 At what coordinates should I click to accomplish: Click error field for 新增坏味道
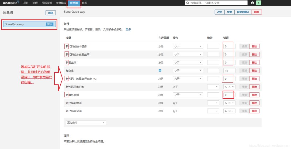coord(229,95)
